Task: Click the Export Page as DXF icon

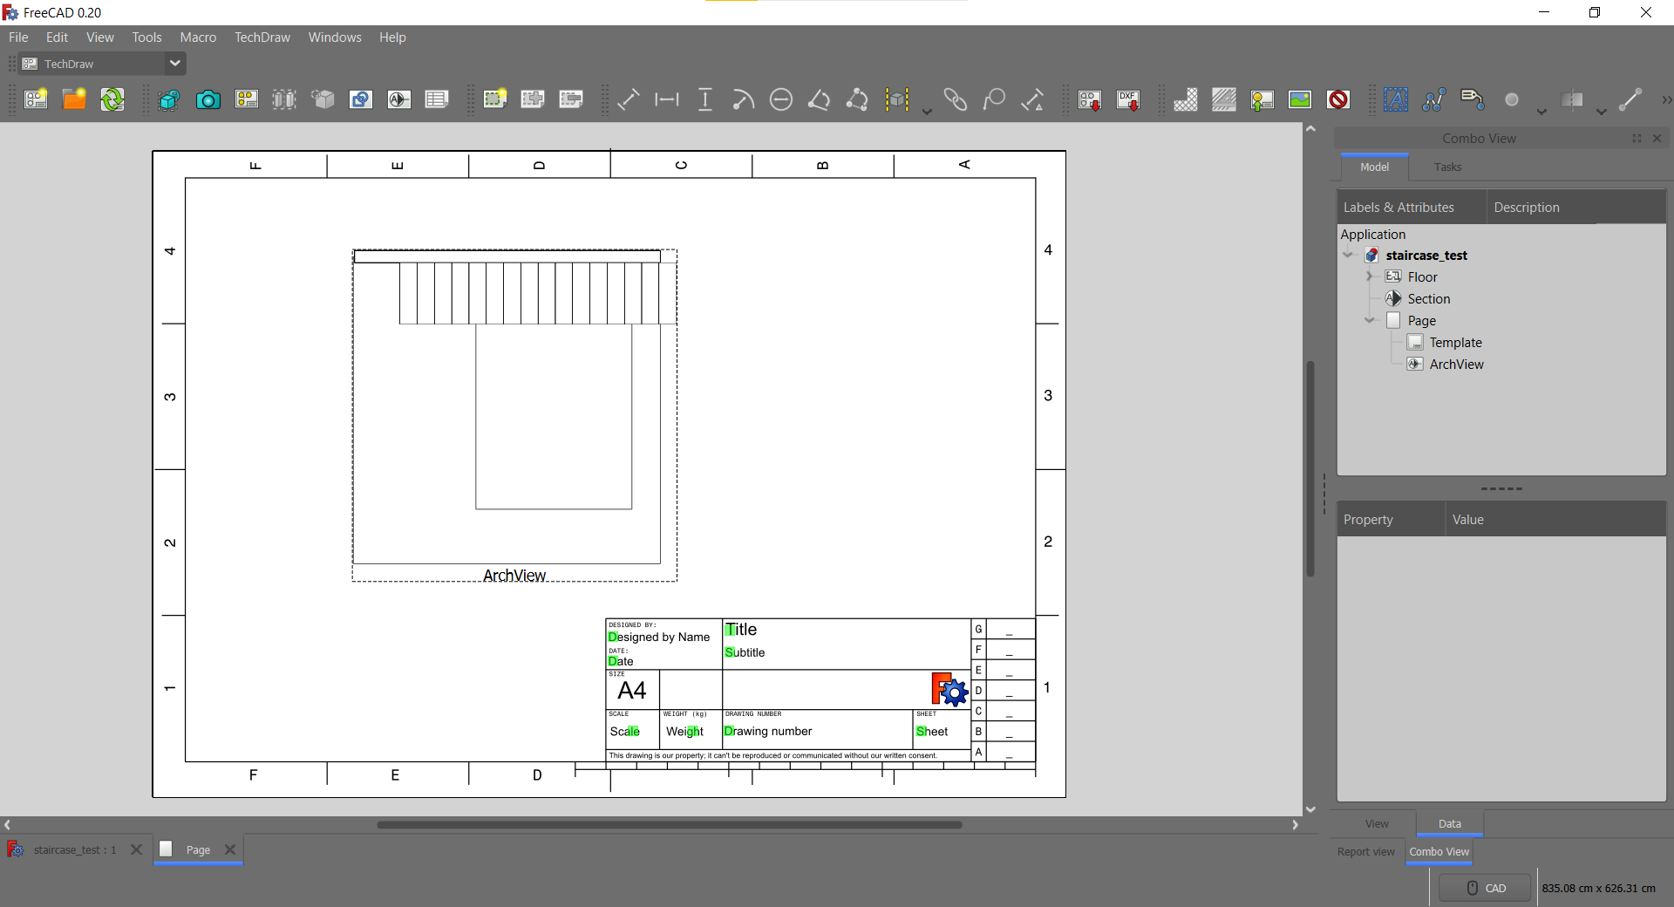Action: tap(1128, 99)
